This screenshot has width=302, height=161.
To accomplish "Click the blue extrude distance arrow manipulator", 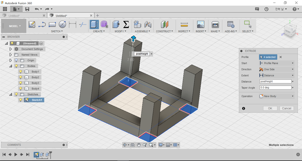I will [x=133, y=39].
